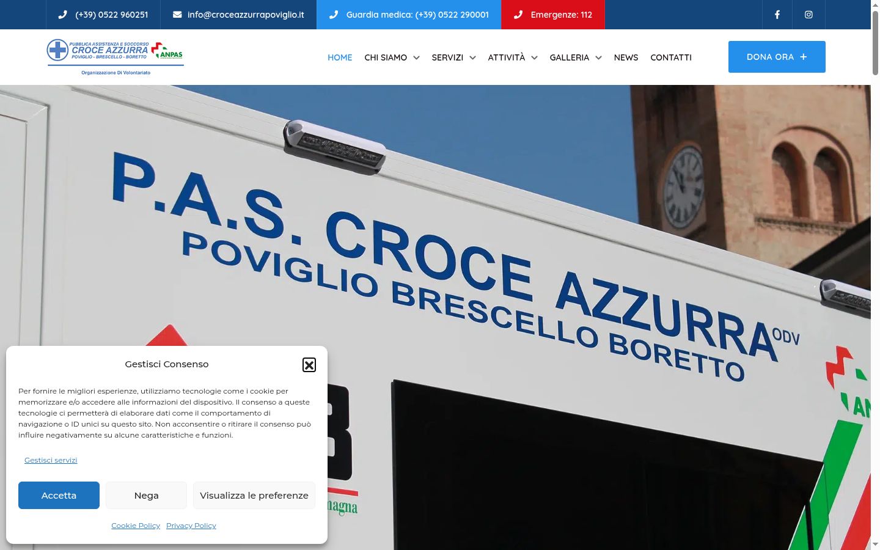Viewport: 880px width, 550px height.
Task: Email info@croceazzurrapoviglio.it link
Action: 246,15
